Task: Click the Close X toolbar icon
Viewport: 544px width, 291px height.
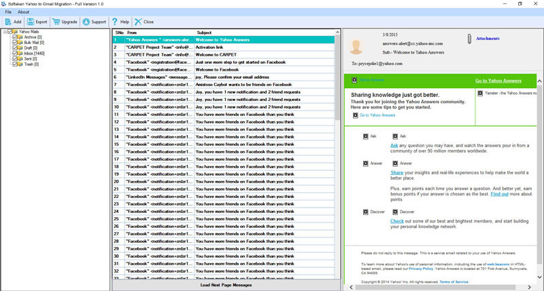Action: pos(138,22)
